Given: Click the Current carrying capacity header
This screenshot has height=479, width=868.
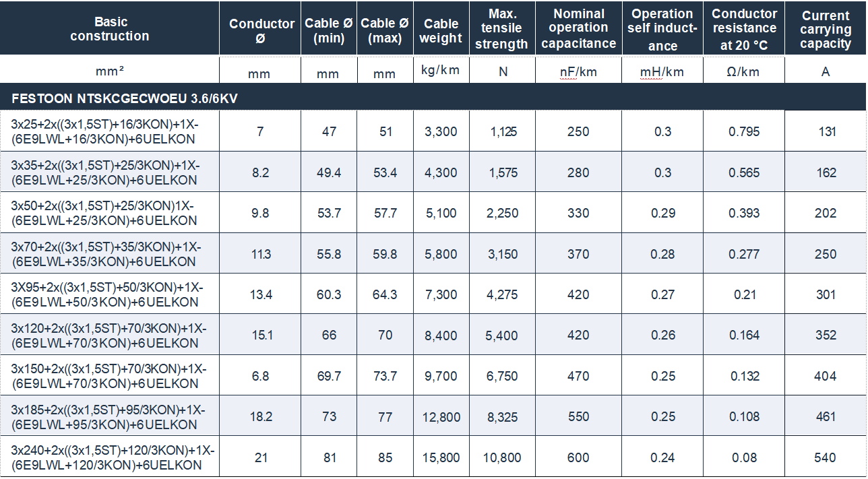Looking at the screenshot, I should tap(826, 30).
